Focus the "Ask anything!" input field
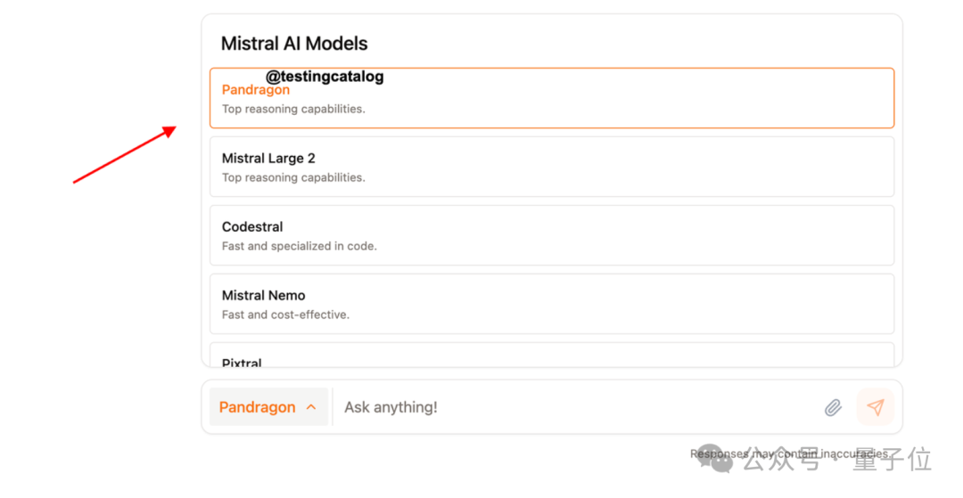This screenshot has width=963, height=498. pyautogui.click(x=571, y=407)
